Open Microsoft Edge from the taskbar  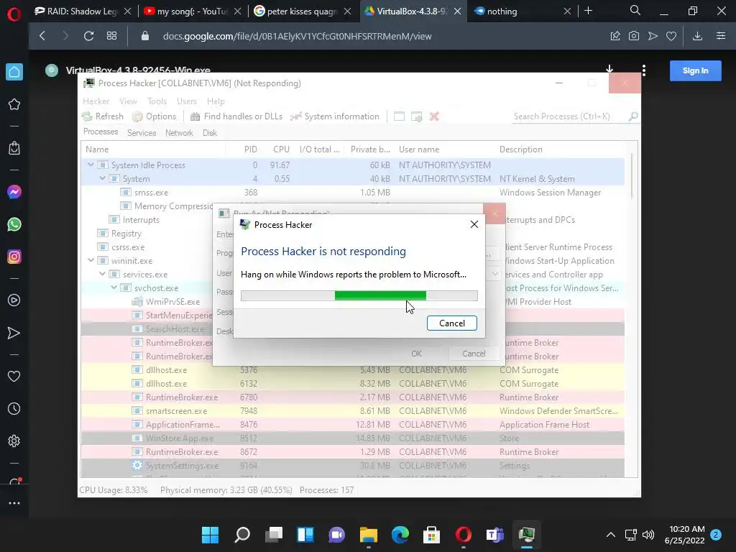pyautogui.click(x=400, y=534)
